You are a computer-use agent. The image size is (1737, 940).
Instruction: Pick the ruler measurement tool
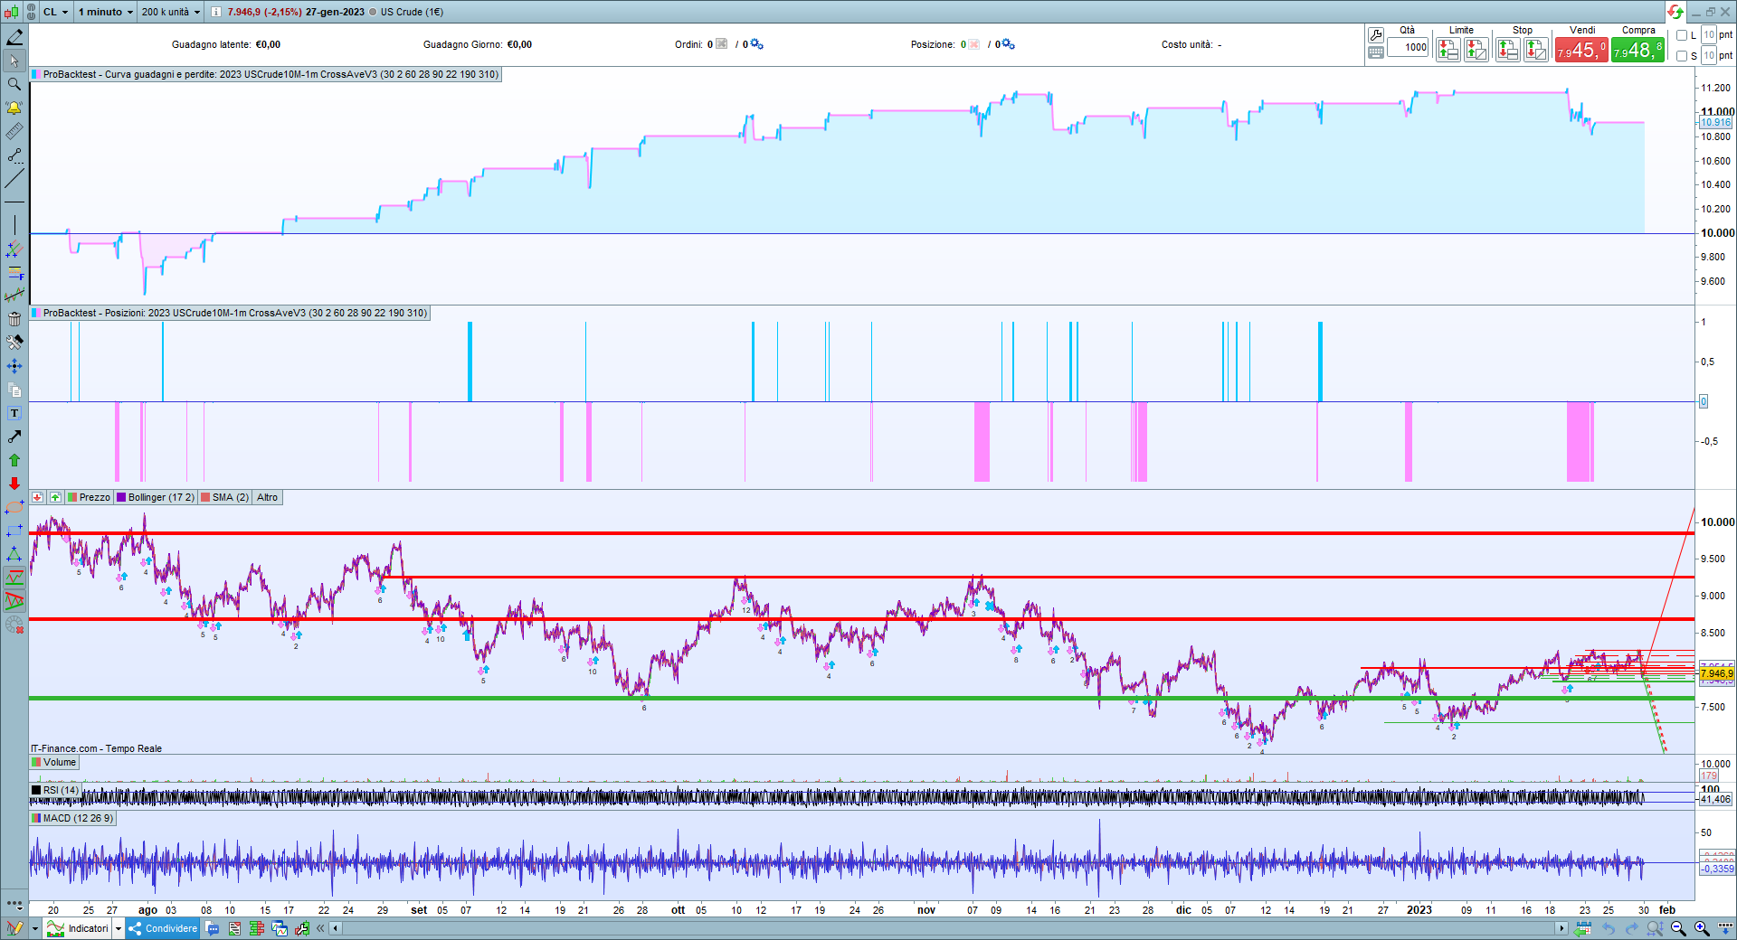click(14, 132)
